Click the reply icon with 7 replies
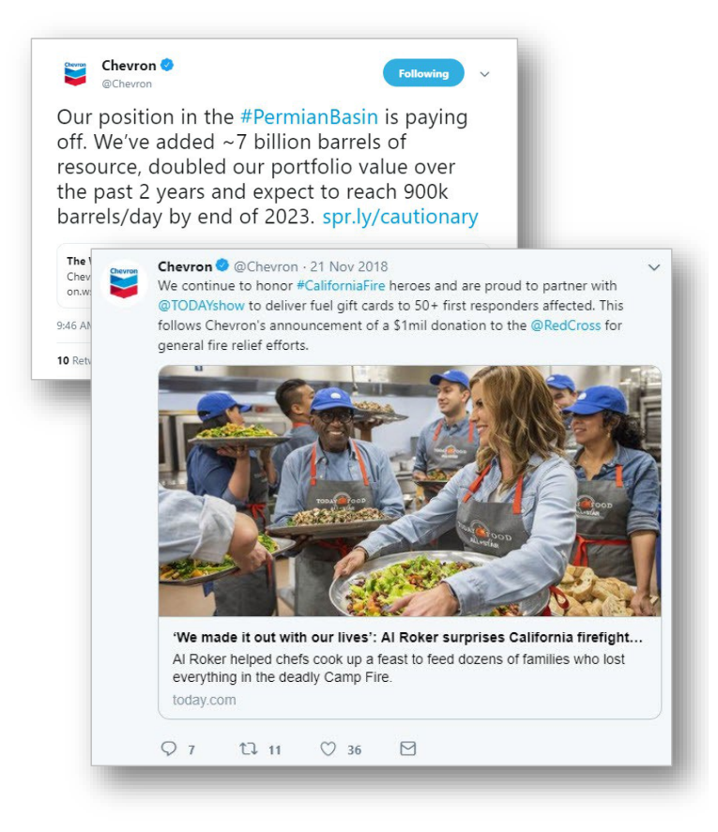 coord(169,749)
